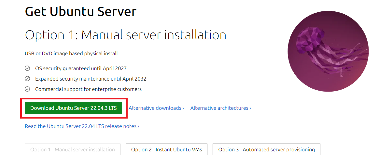Switch to Option 2 - Instant Ubuntu VMs
This screenshot has width=379, height=165.
[x=166, y=149]
